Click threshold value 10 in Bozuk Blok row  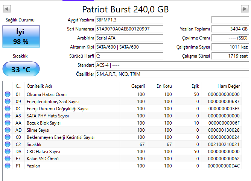tap(196, 123)
